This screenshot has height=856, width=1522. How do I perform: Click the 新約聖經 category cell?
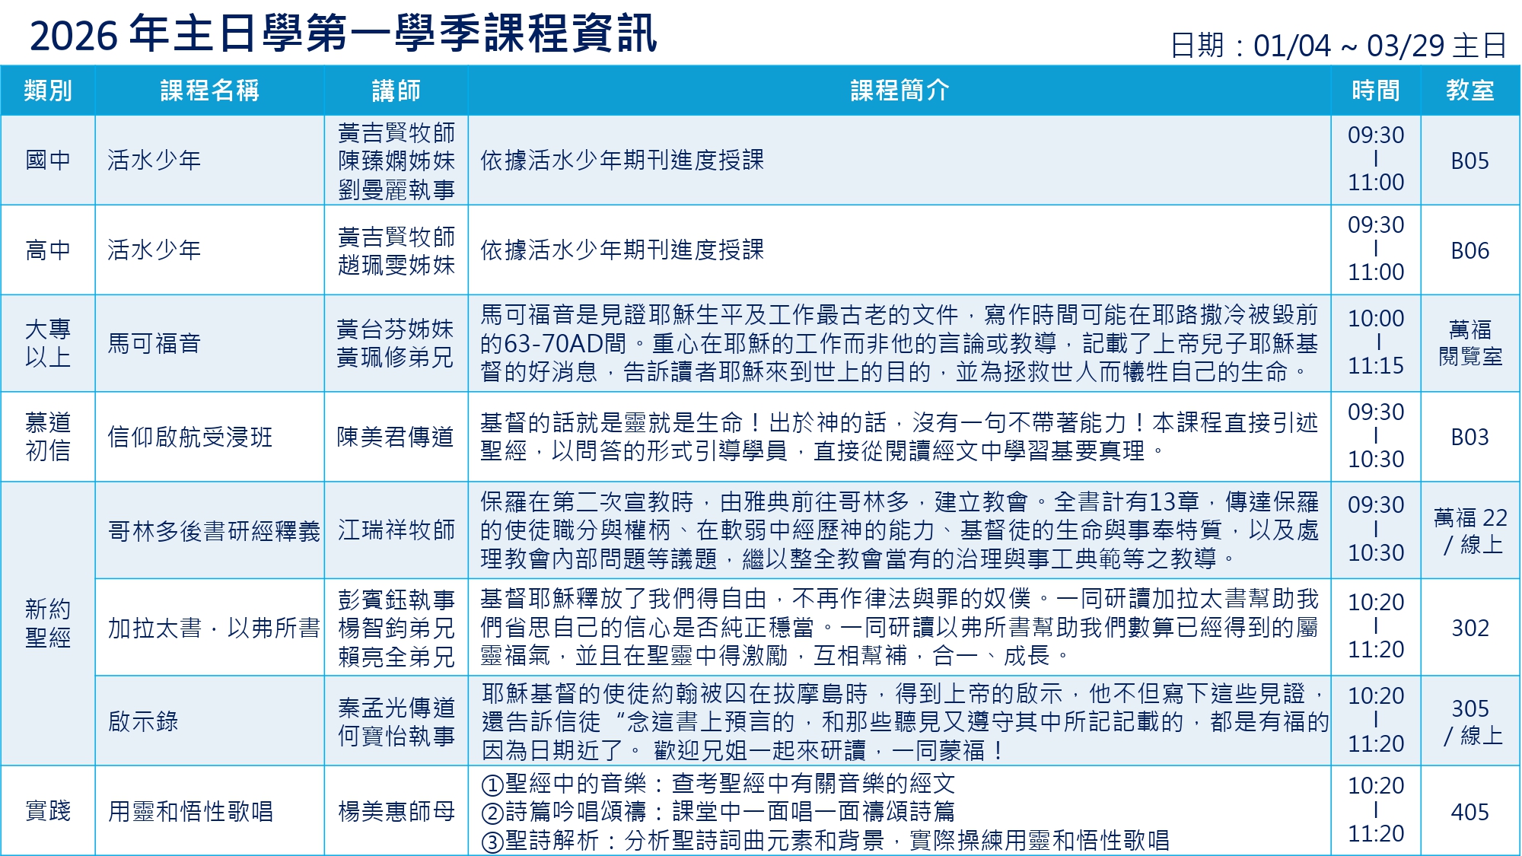click(48, 623)
